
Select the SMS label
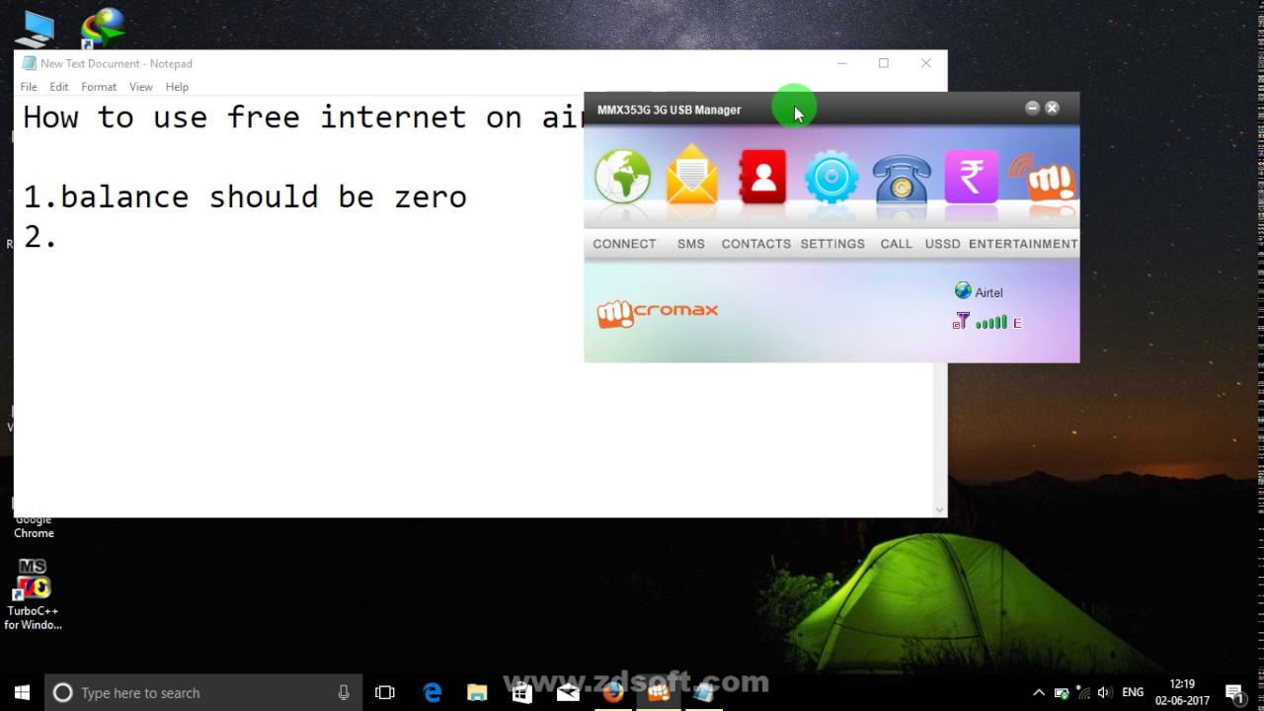pos(691,244)
